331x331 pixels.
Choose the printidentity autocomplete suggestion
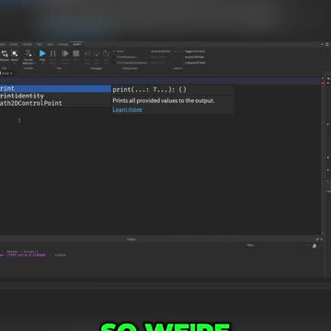(55, 96)
